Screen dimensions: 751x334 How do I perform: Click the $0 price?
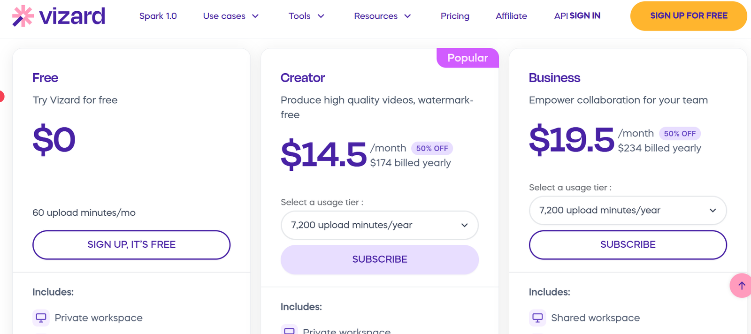(54, 139)
